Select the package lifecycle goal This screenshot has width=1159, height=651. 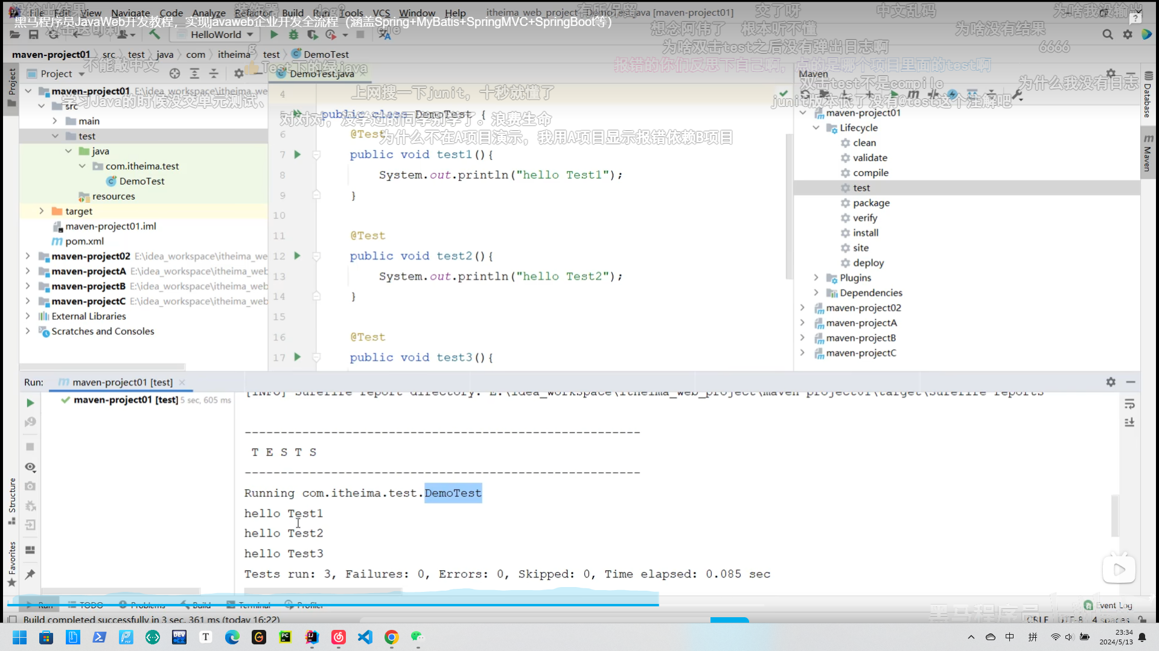click(x=871, y=203)
